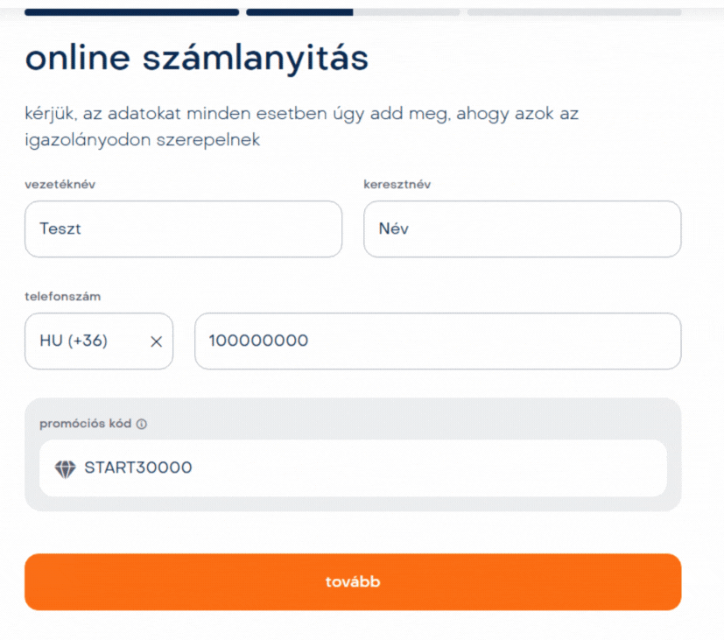The image size is (724, 640).
Task: Click the online számlanyitás heading
Action: tap(197, 59)
